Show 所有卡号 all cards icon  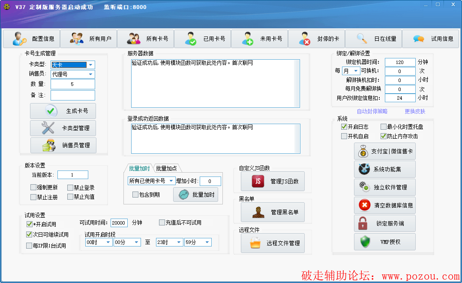coord(133,39)
